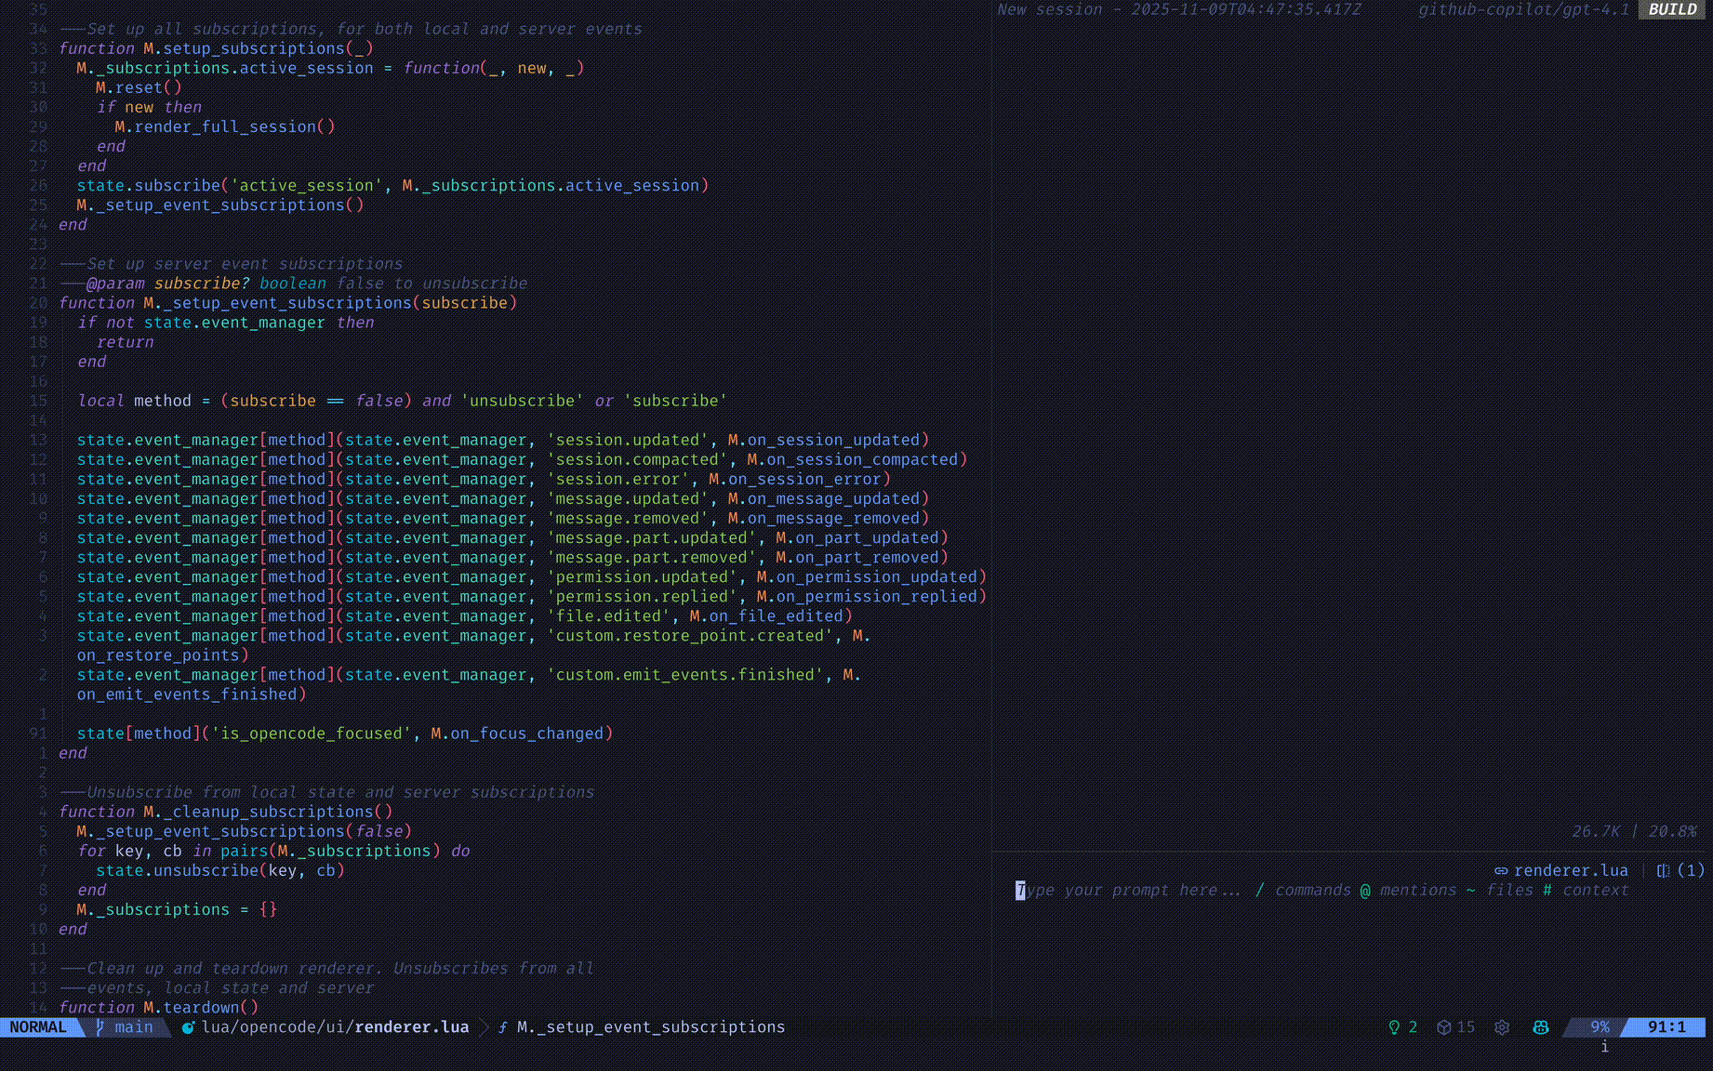Click the 9% scroll progress indicator
This screenshot has height=1071, width=1713.
pyautogui.click(x=1601, y=1027)
